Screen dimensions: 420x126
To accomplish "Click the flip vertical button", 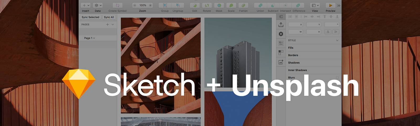I will click(x=336, y=32).
